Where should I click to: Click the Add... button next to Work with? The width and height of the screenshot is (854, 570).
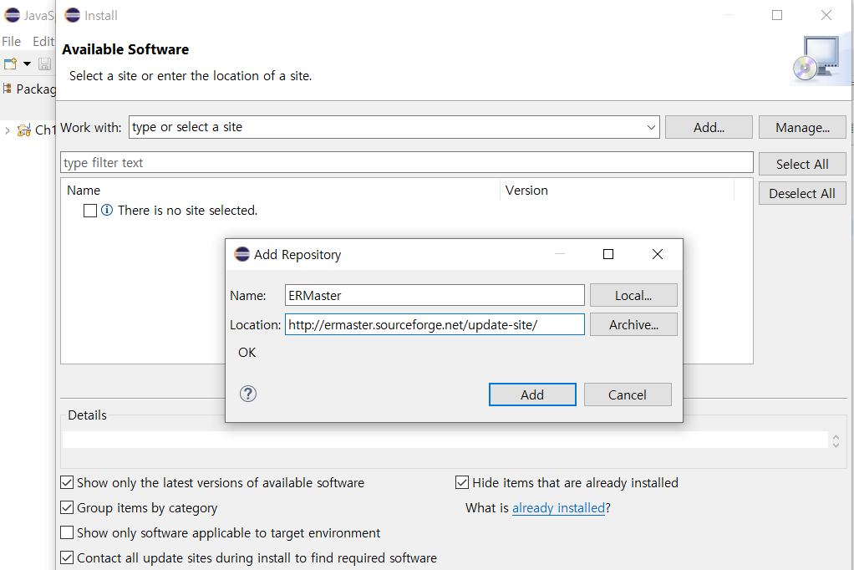point(709,128)
